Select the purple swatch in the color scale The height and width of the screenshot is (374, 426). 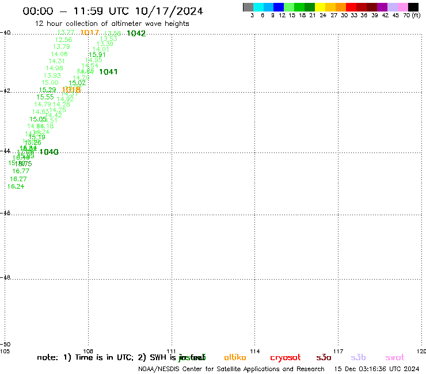382,7
